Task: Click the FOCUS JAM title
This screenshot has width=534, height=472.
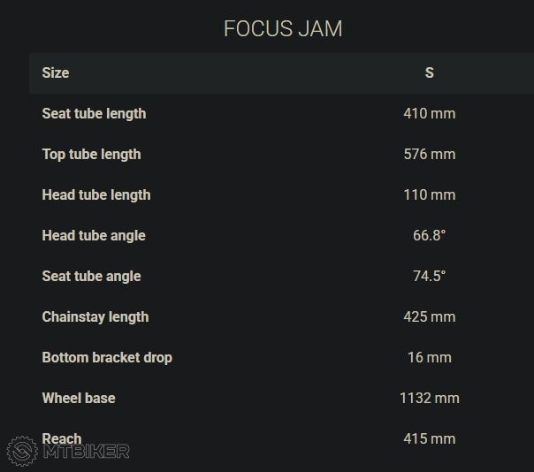Action: (283, 28)
